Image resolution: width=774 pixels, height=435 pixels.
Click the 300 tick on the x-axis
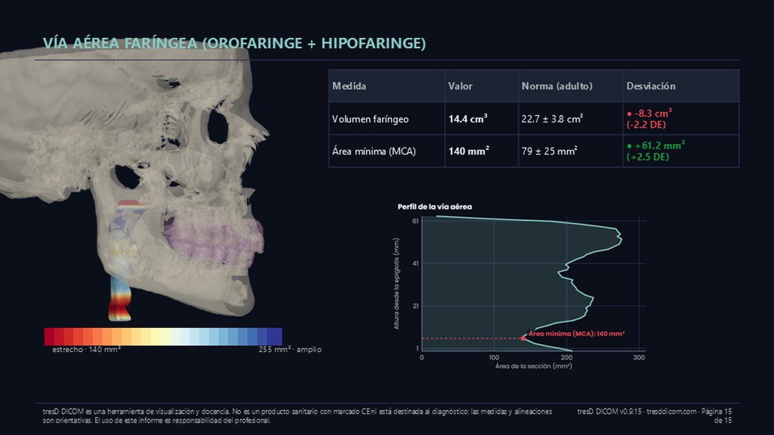tap(639, 357)
